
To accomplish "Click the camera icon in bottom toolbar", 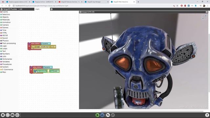I will pyautogui.click(x=12, y=115).
